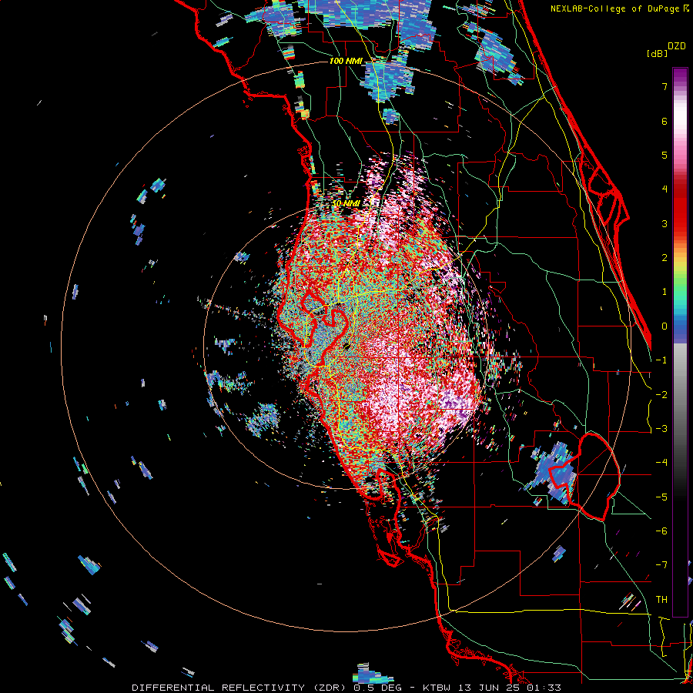Viewport: 693px width, 693px height.
Task: Click the -7 value on the color scale
Action: pyautogui.click(x=661, y=565)
